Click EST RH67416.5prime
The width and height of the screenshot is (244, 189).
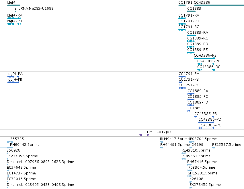[202, 162]
